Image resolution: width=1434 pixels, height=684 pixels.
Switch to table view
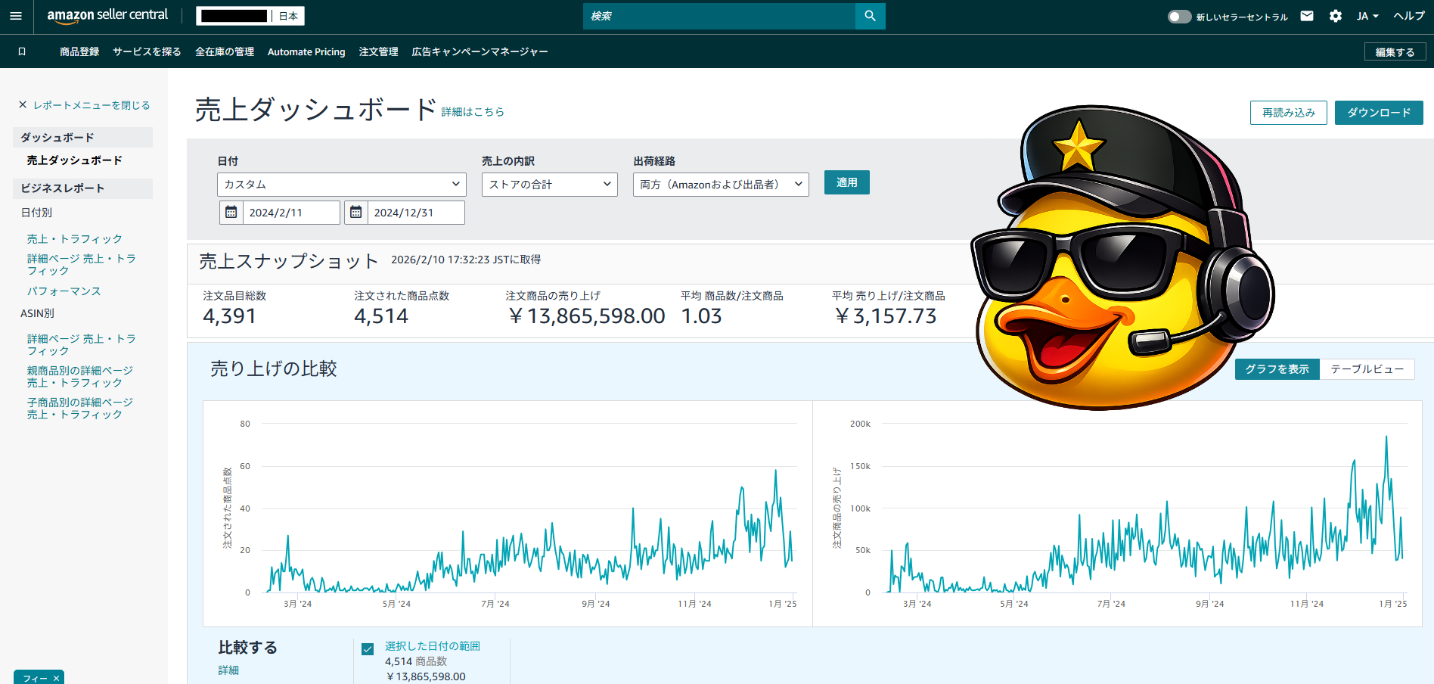tap(1367, 369)
